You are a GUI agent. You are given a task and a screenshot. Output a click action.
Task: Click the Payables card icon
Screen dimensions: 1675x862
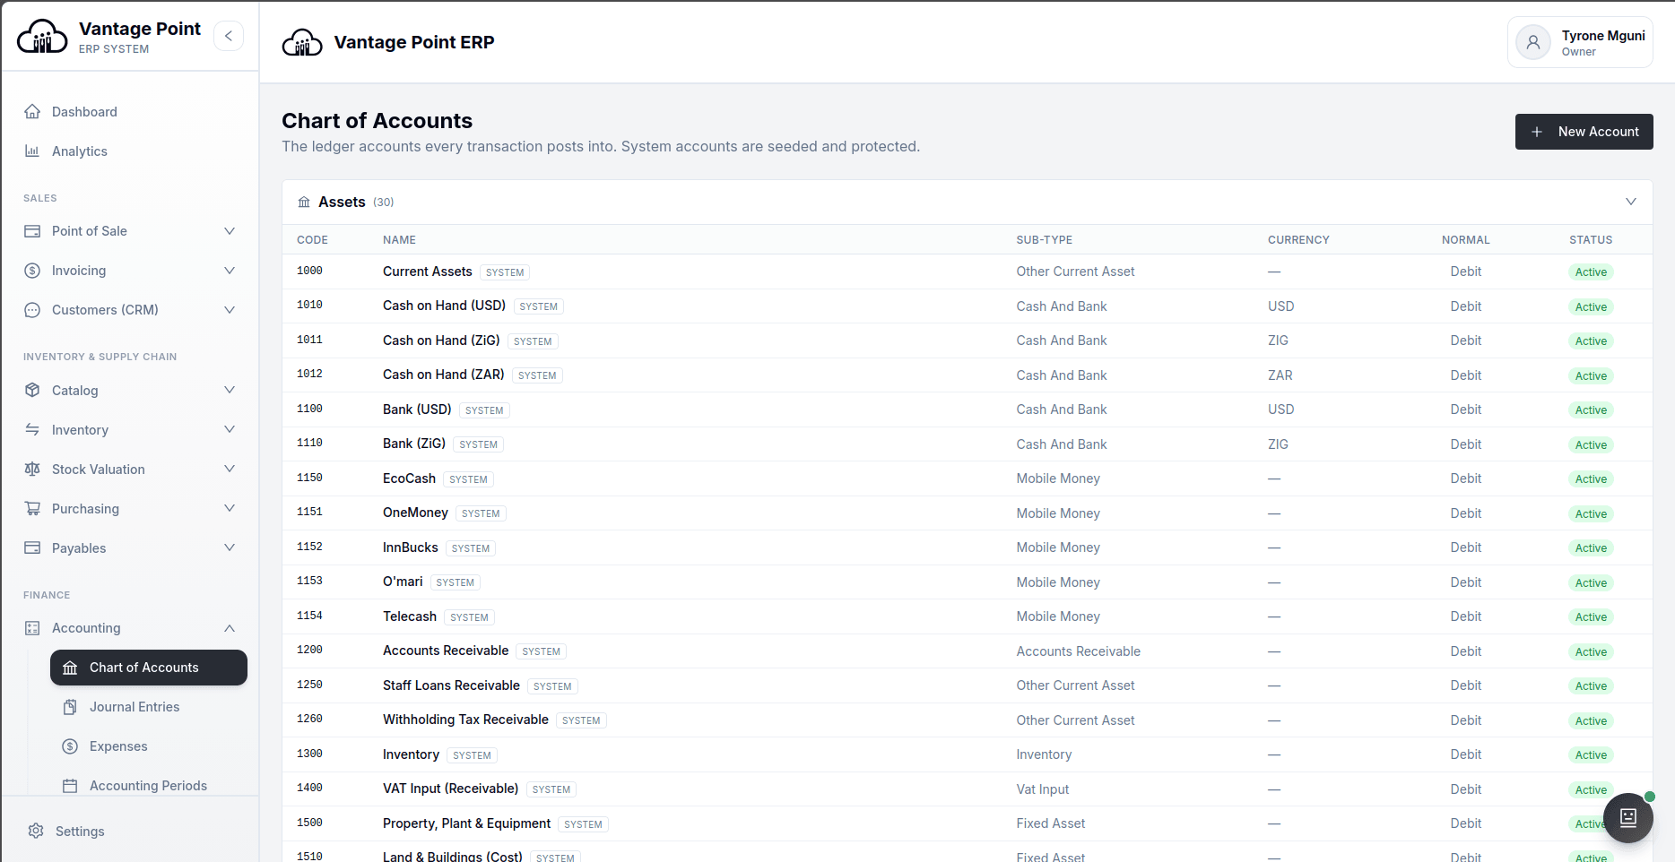(x=32, y=548)
